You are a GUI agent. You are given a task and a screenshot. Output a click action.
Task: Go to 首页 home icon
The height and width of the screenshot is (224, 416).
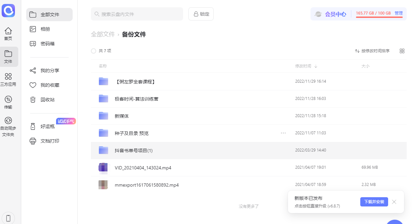click(8, 31)
